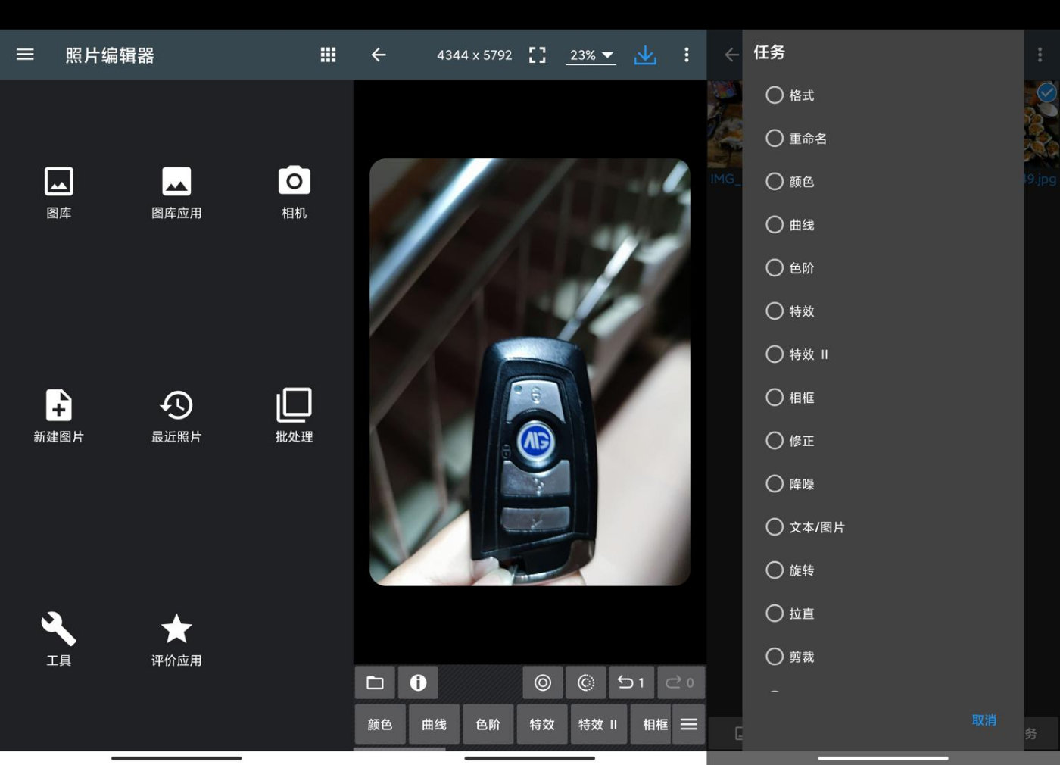Show image info icon
Screen dimensions: 1060x765
coord(418,682)
